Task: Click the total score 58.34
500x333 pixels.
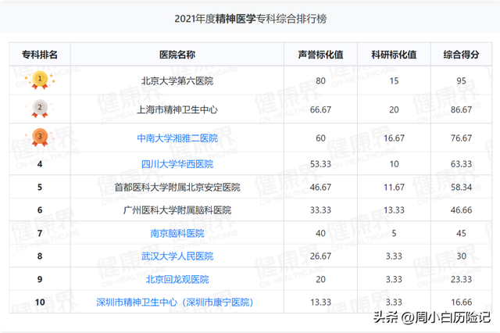Action: tap(461, 188)
